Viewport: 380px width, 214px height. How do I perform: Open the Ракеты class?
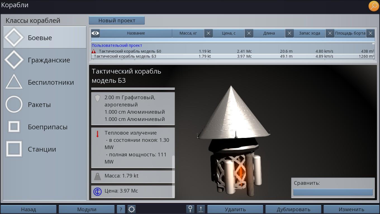click(x=45, y=104)
